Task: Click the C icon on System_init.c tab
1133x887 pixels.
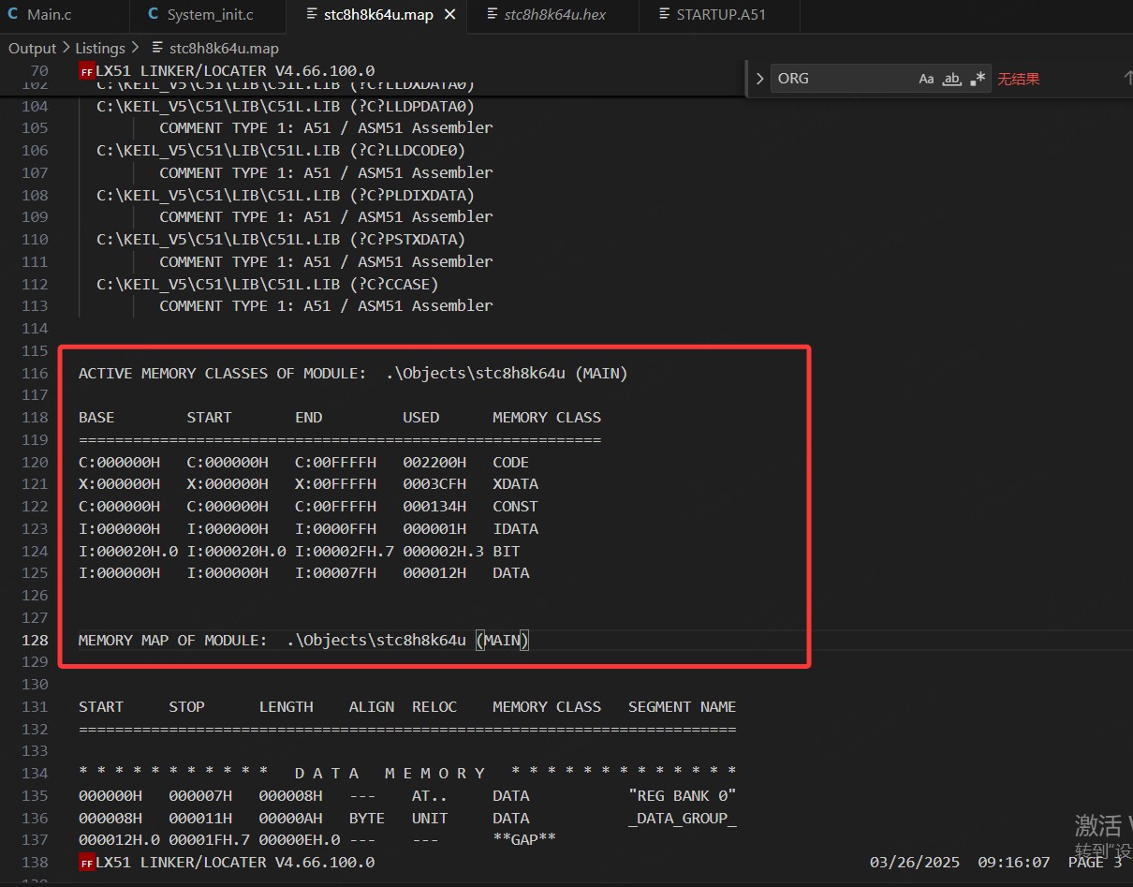Action: (x=154, y=15)
